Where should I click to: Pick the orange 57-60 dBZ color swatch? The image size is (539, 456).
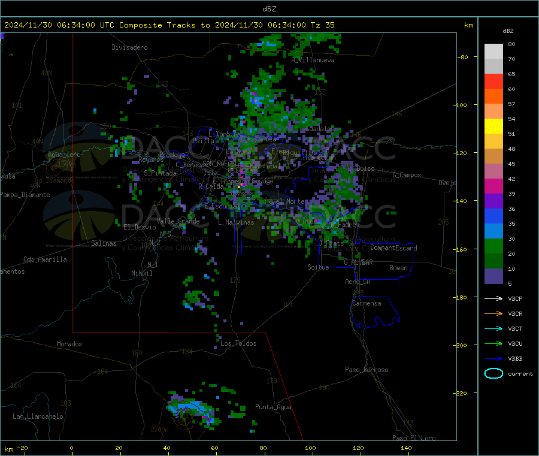click(x=493, y=96)
